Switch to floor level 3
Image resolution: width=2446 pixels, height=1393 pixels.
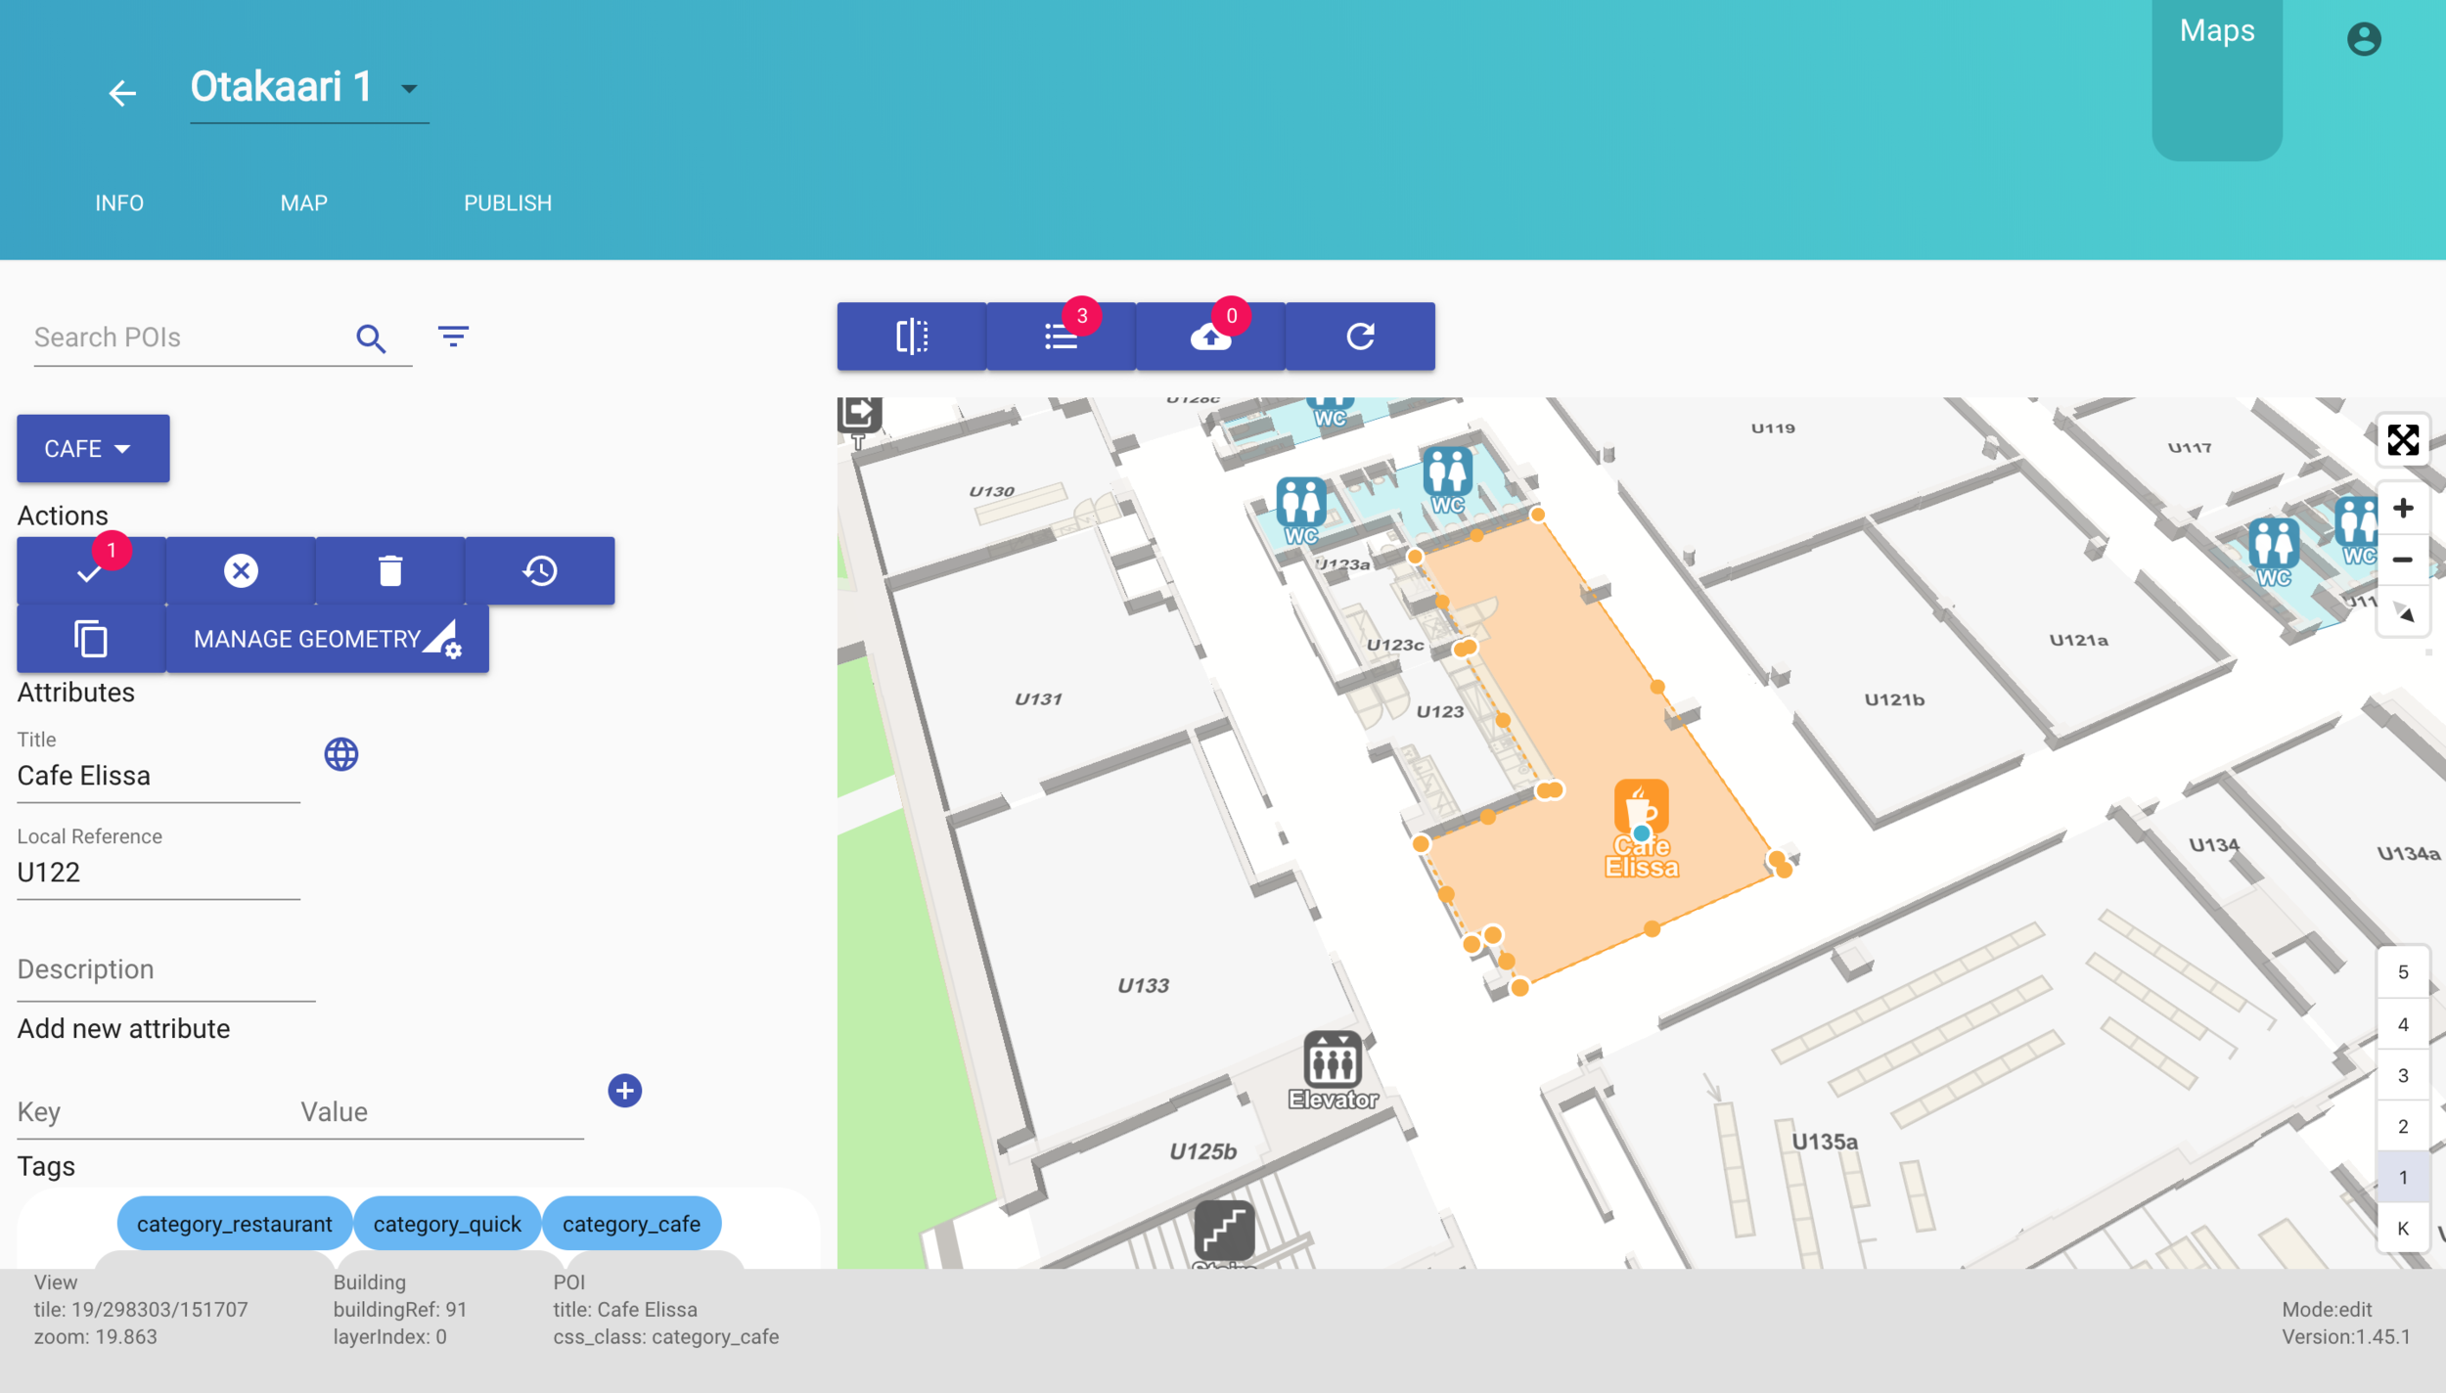2402,1075
